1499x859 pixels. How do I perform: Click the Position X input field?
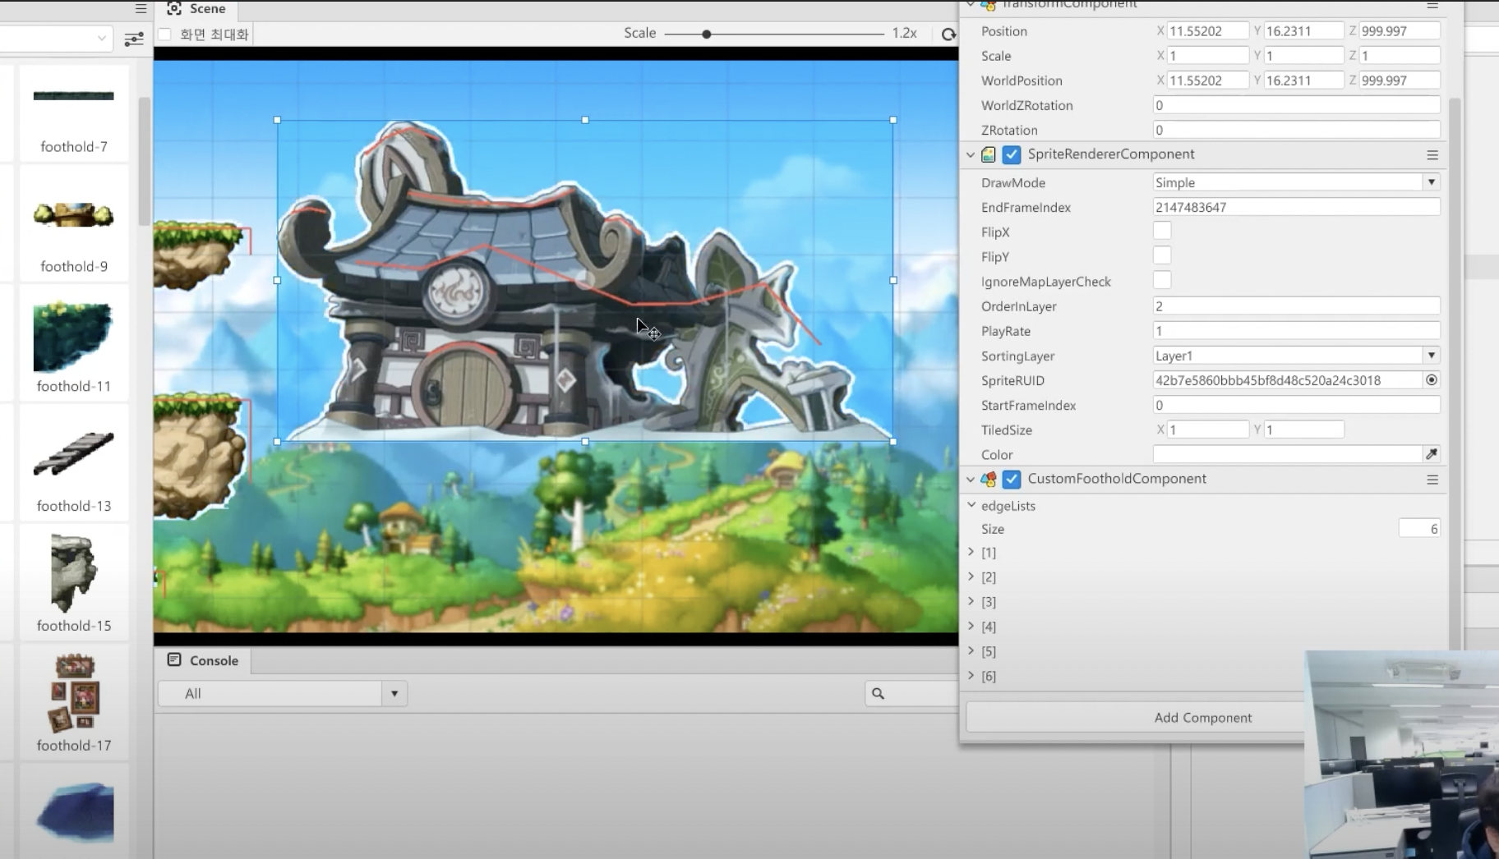tap(1207, 31)
